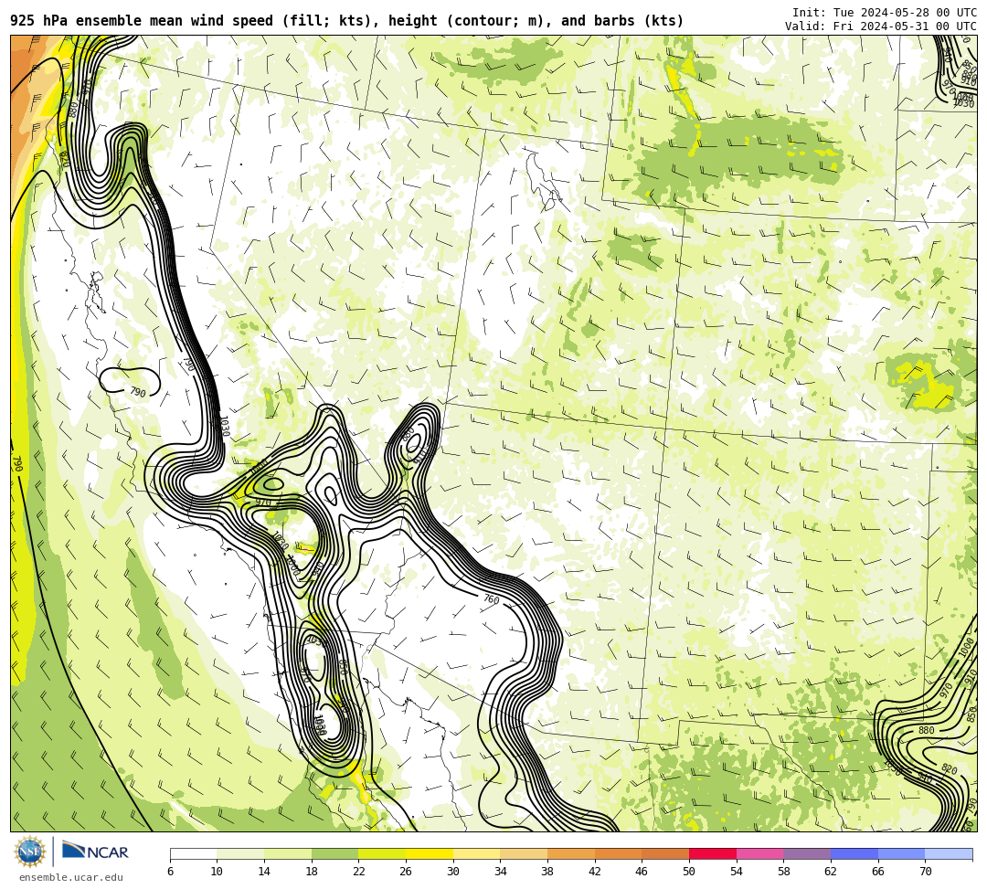Pick the pale yellow 30–34 kts swatch
987x889 pixels.
(x=476, y=853)
